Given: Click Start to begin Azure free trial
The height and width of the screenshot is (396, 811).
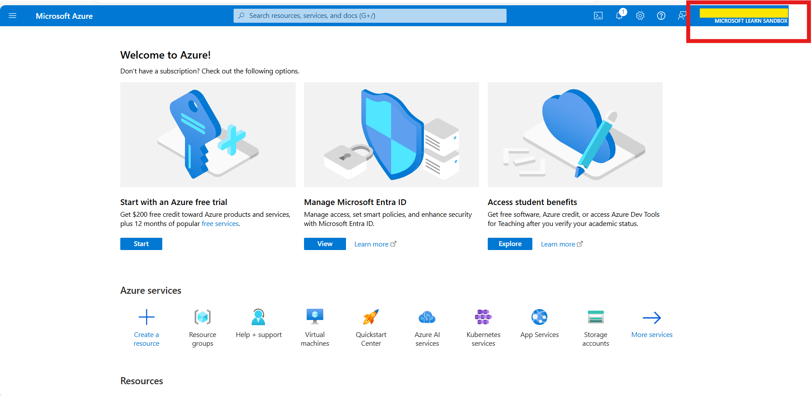Looking at the screenshot, I should click(x=141, y=243).
